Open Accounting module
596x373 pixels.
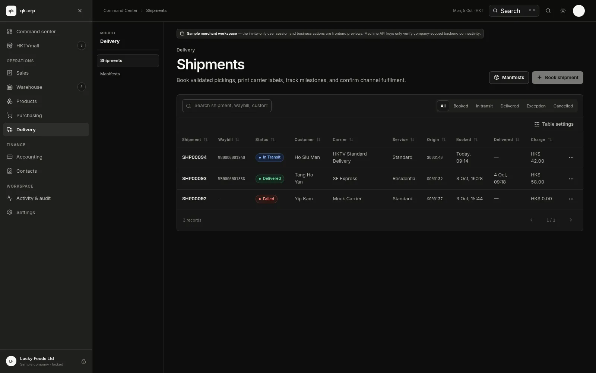pyautogui.click(x=46, y=157)
